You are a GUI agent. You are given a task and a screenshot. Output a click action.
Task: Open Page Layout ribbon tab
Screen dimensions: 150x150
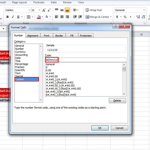19,2
